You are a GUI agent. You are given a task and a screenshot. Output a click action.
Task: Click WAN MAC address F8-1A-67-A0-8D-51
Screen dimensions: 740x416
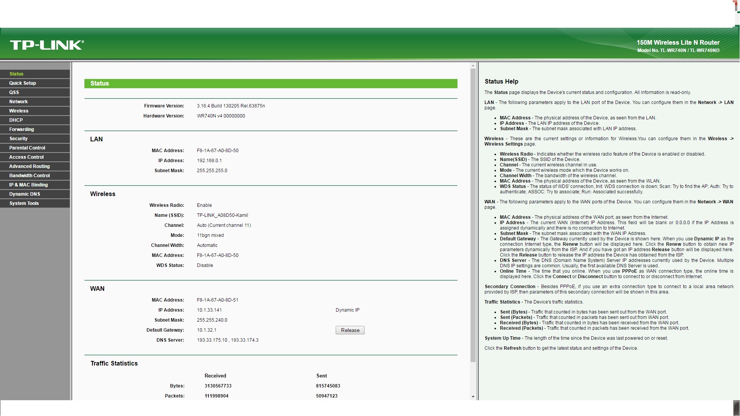click(x=217, y=300)
